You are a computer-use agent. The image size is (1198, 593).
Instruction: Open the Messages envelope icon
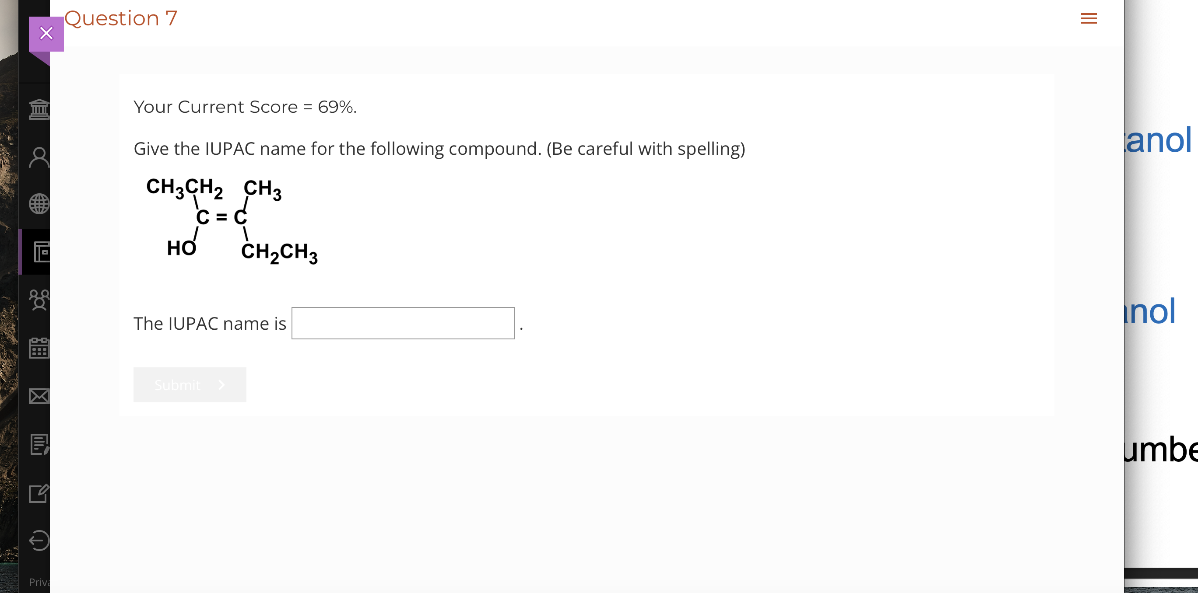click(39, 396)
